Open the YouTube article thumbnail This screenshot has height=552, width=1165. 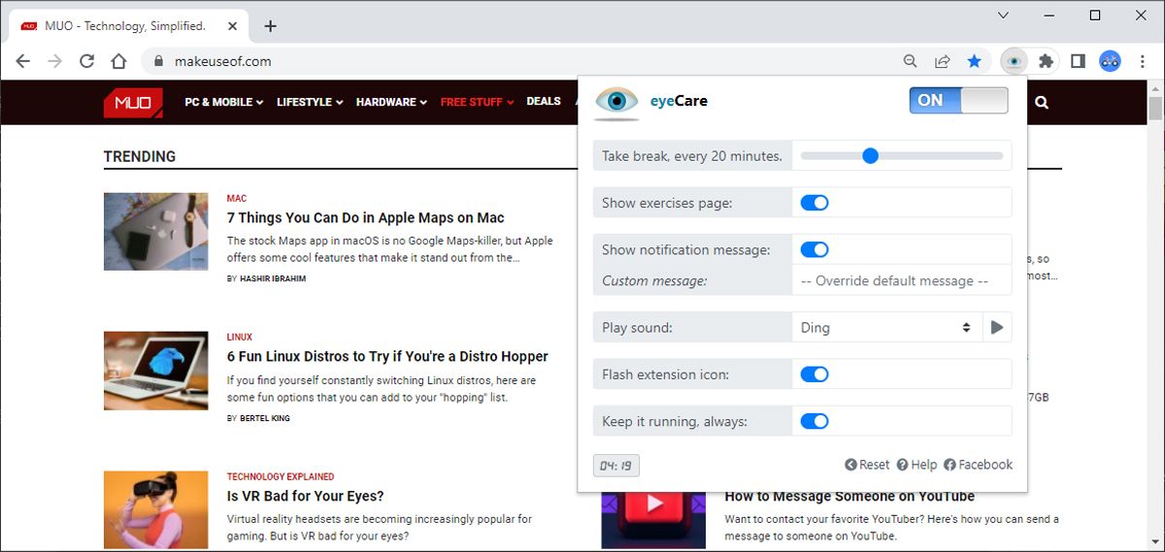coord(653,521)
